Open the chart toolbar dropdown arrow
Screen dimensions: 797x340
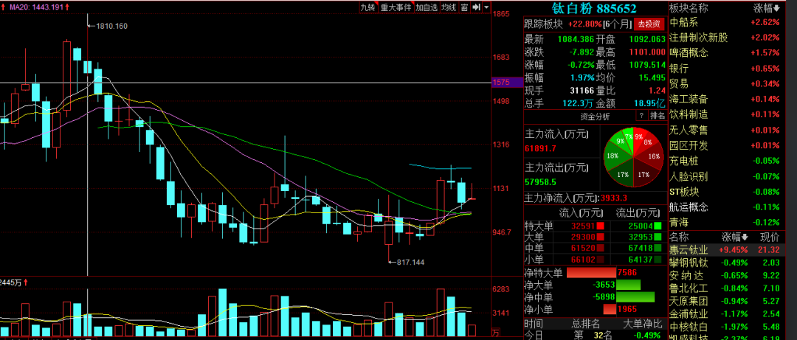coord(486,7)
